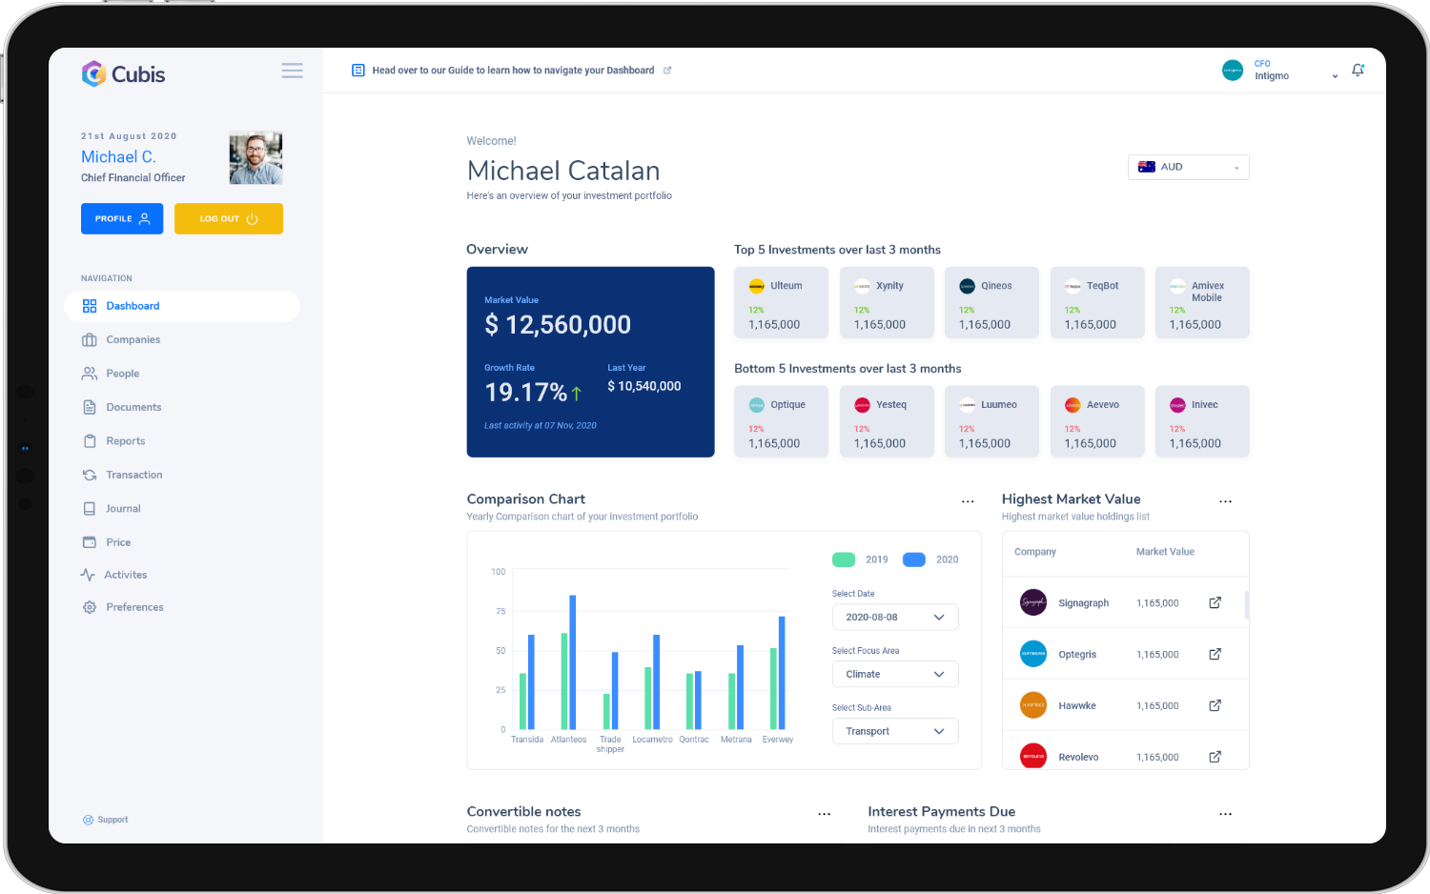Select Companies in the navigation menu
Image resolution: width=1430 pixels, height=894 pixels.
(x=133, y=339)
